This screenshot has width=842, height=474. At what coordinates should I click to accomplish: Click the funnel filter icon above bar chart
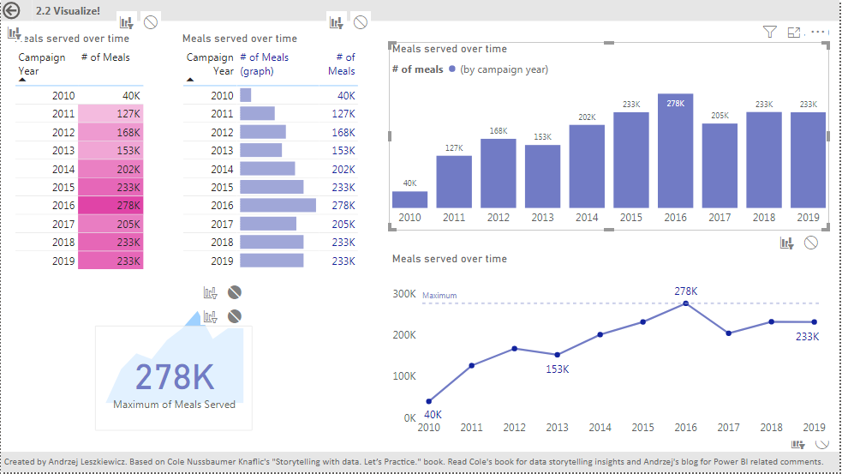[x=769, y=33]
